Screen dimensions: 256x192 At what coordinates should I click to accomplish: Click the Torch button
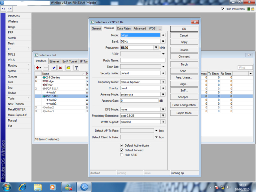pyautogui.click(x=184, y=64)
